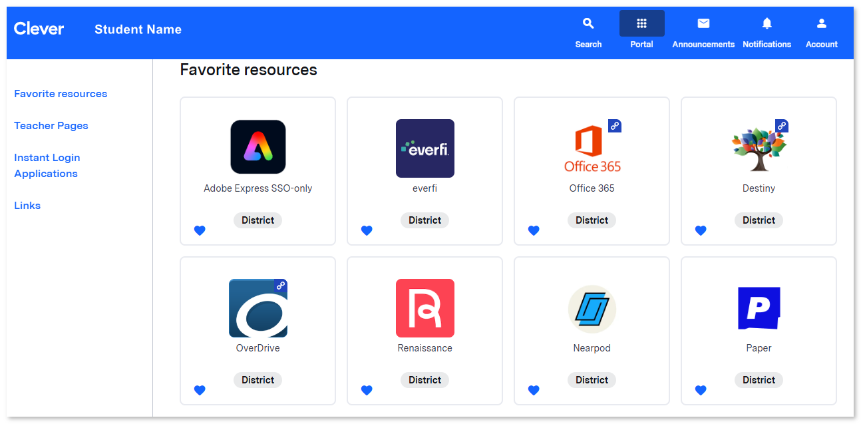The image size is (861, 424).
Task: Toggle the Paper favorite heart
Action: click(701, 390)
